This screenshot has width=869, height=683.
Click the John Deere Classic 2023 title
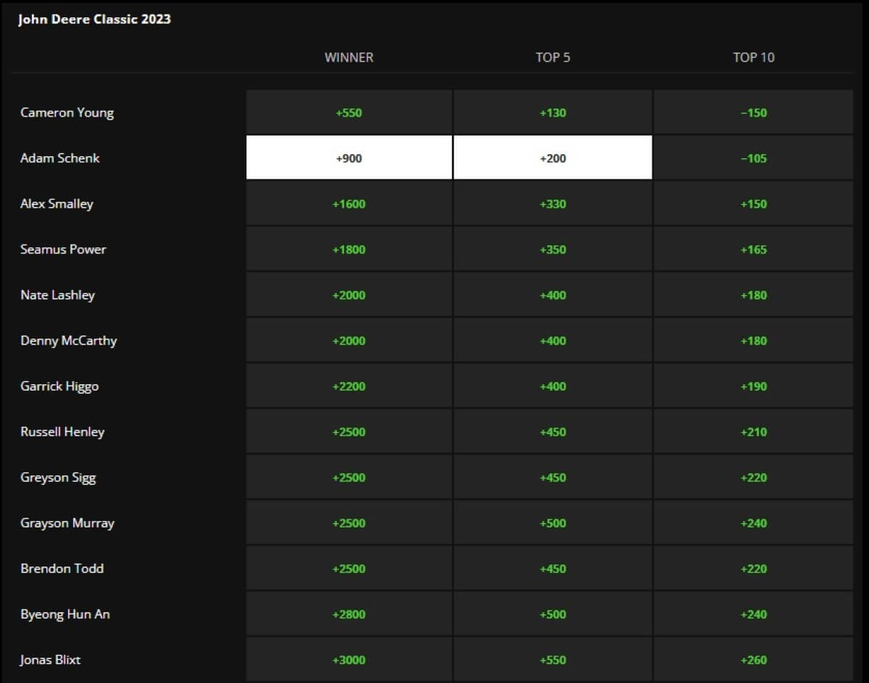(94, 20)
